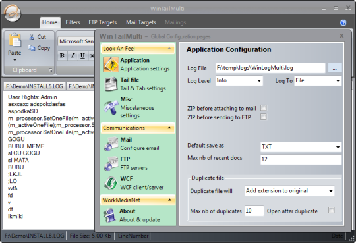Switch to the Home ribbon tab
Image resolution: width=356 pixels, height=243 pixels.
coord(49,22)
